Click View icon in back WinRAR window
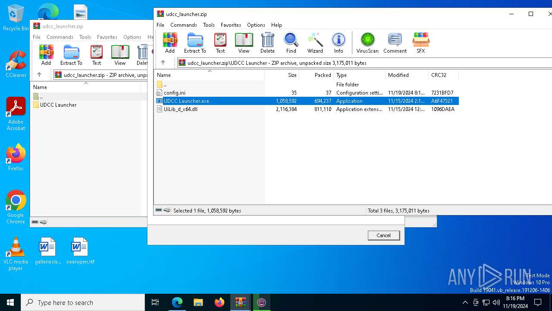This screenshot has width=552, height=311. pyautogui.click(x=120, y=55)
